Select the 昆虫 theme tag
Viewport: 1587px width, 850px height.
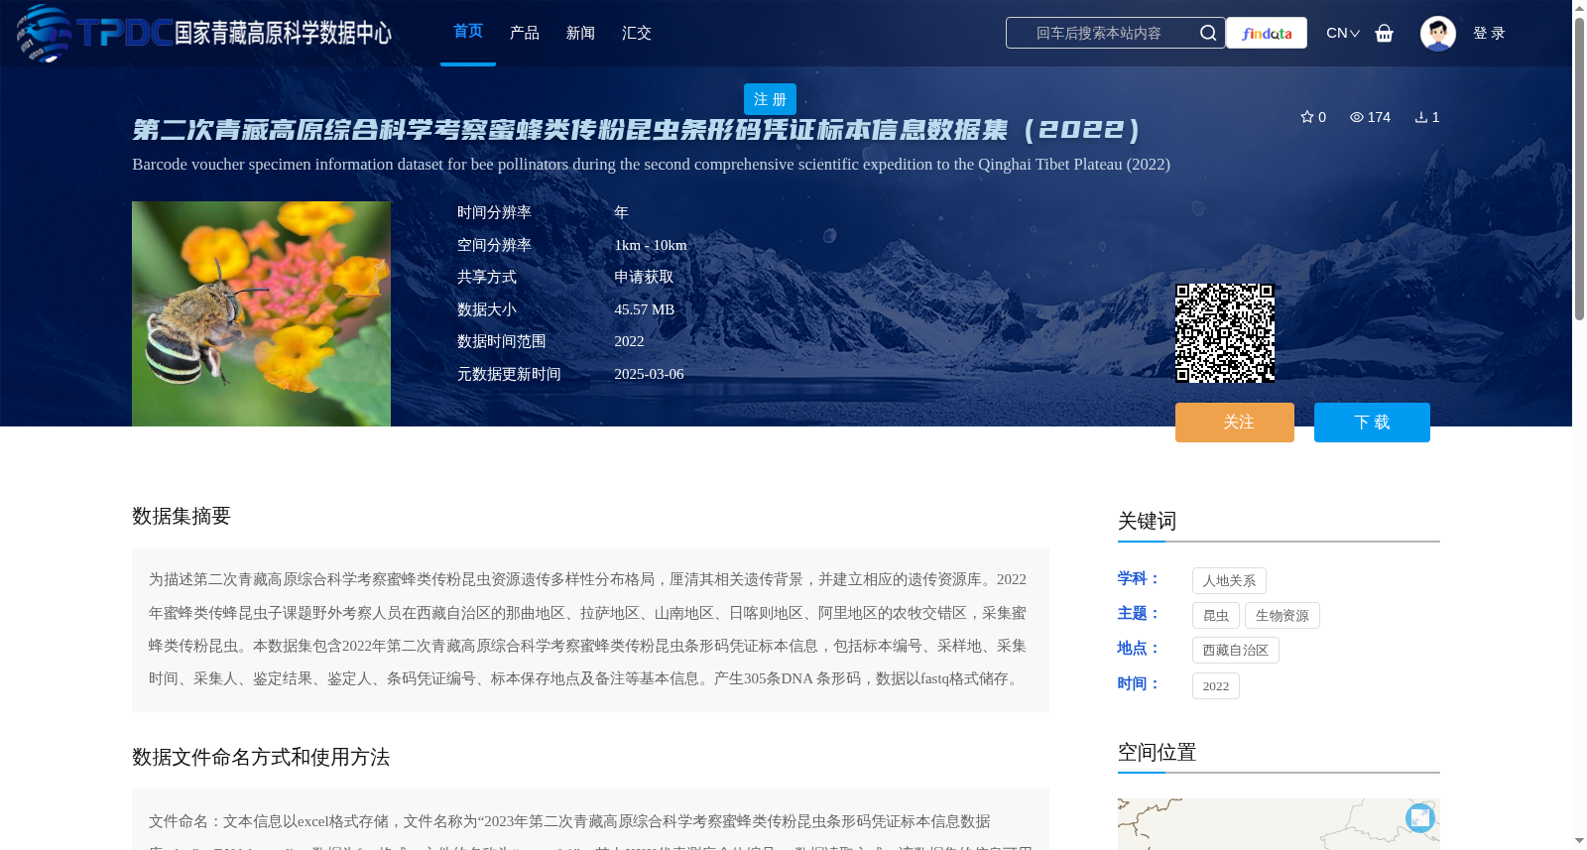(1216, 616)
